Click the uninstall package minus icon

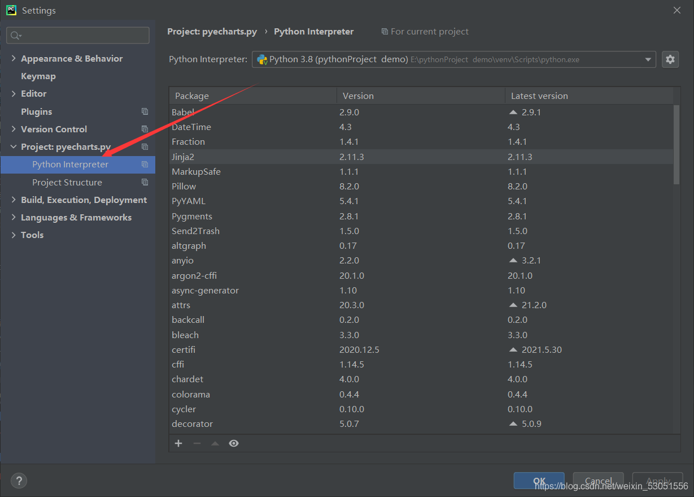197,443
